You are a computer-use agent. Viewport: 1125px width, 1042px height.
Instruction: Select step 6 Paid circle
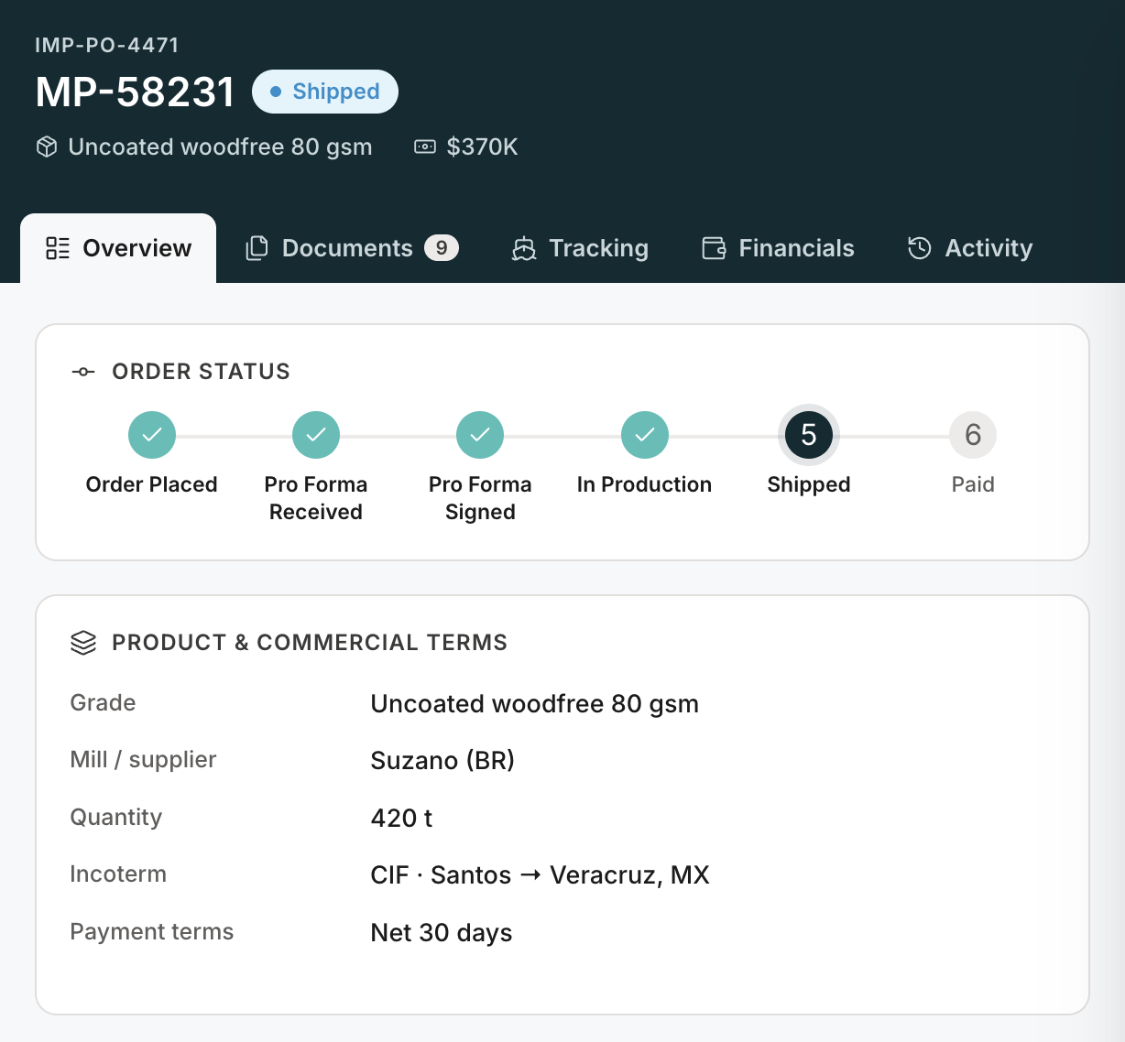pyautogui.click(x=973, y=435)
